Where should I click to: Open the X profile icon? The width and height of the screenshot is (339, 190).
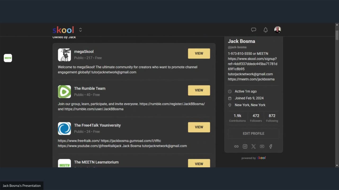pos(253,146)
